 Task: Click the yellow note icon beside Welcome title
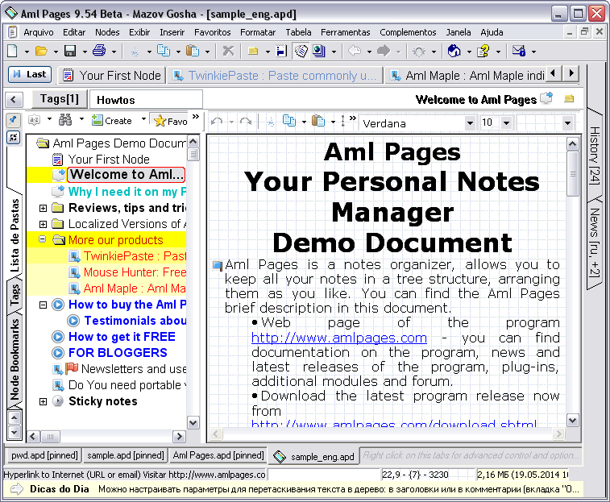pyautogui.click(x=569, y=99)
